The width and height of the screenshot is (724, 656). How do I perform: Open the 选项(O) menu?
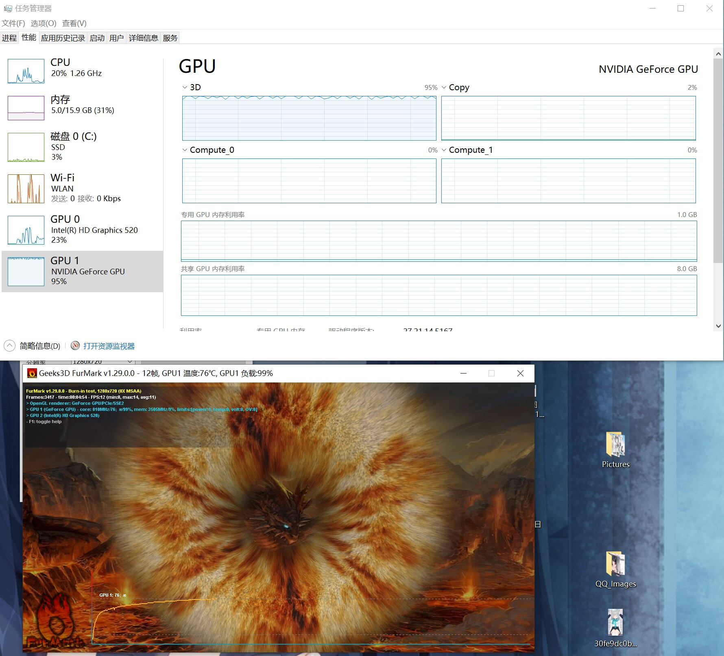[x=44, y=23]
